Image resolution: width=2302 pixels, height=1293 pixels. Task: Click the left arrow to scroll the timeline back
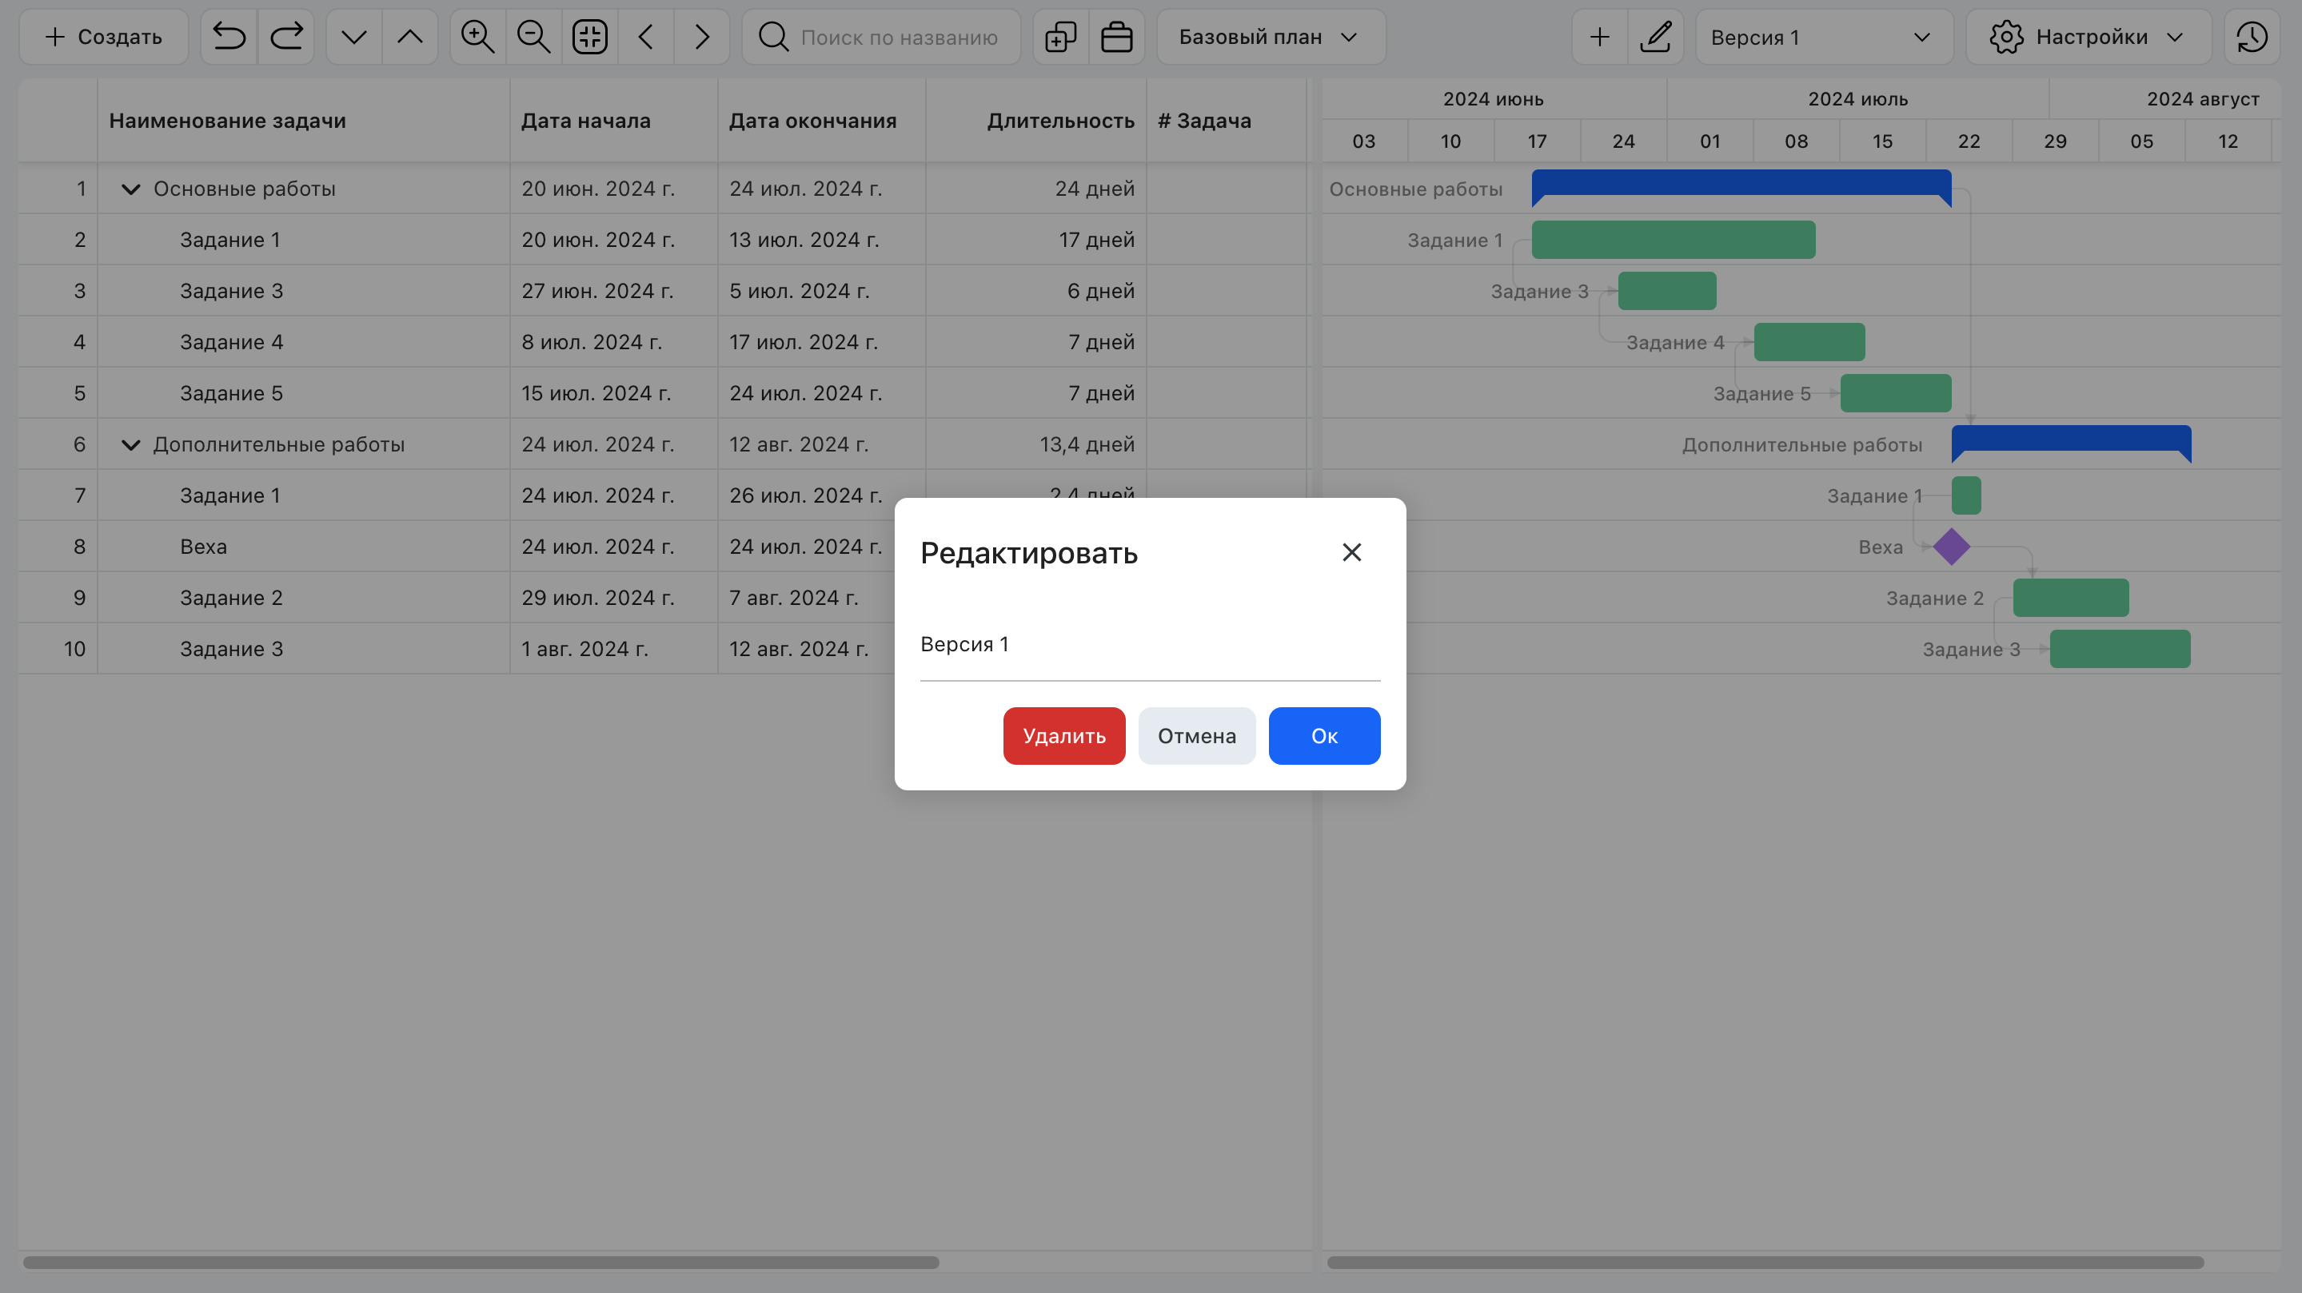(646, 37)
